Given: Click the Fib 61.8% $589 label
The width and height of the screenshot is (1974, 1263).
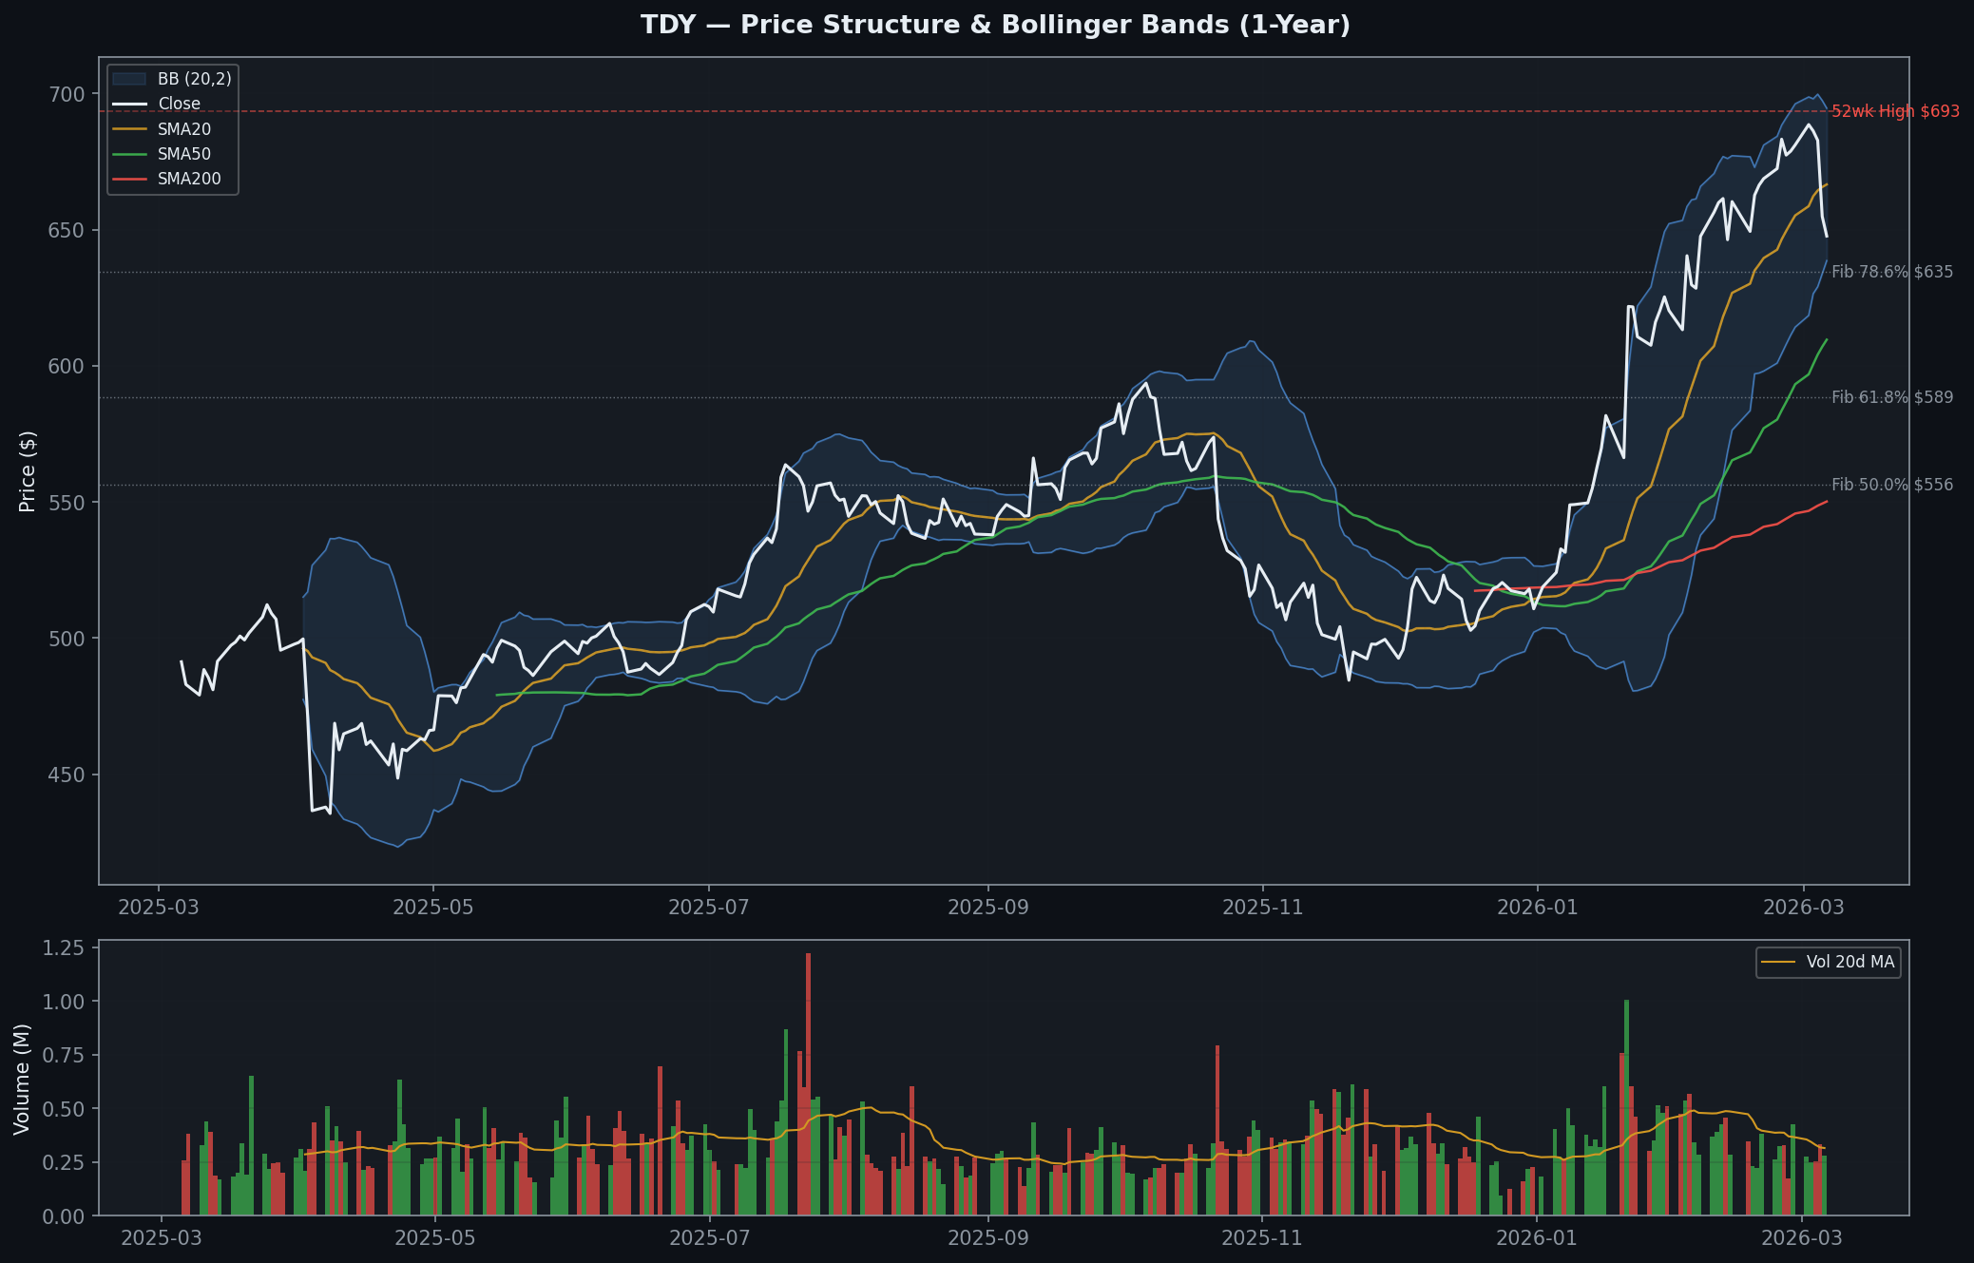Looking at the screenshot, I should click(x=1891, y=397).
